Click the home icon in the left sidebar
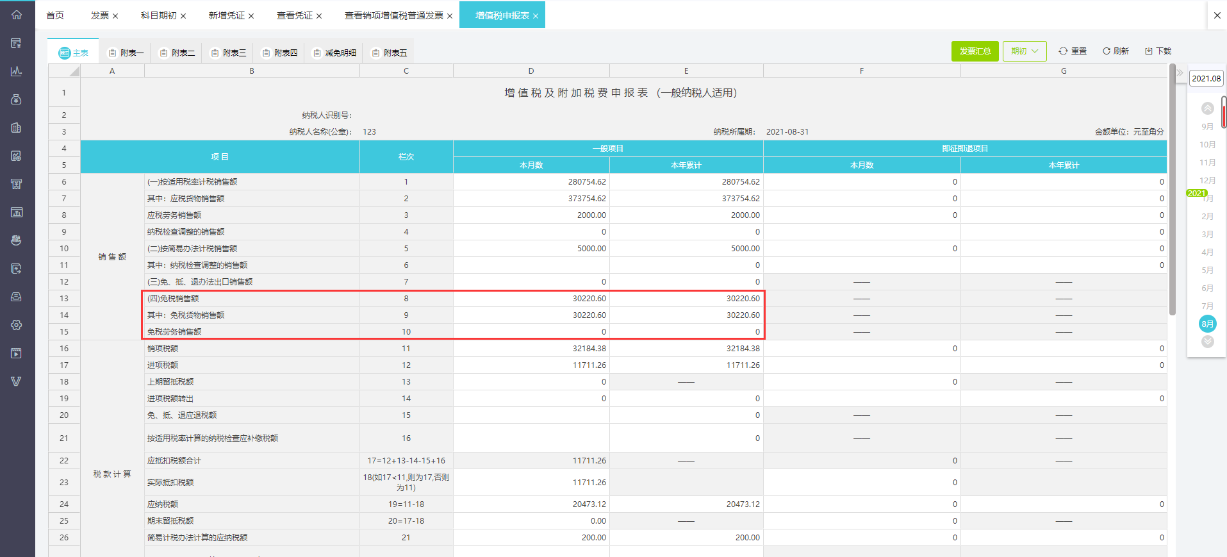The width and height of the screenshot is (1227, 557). tap(17, 15)
